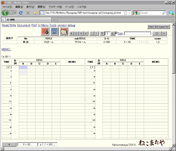Click the bottom 0 + 00 time field
This screenshot has height=151, width=176.
coord(27,145)
